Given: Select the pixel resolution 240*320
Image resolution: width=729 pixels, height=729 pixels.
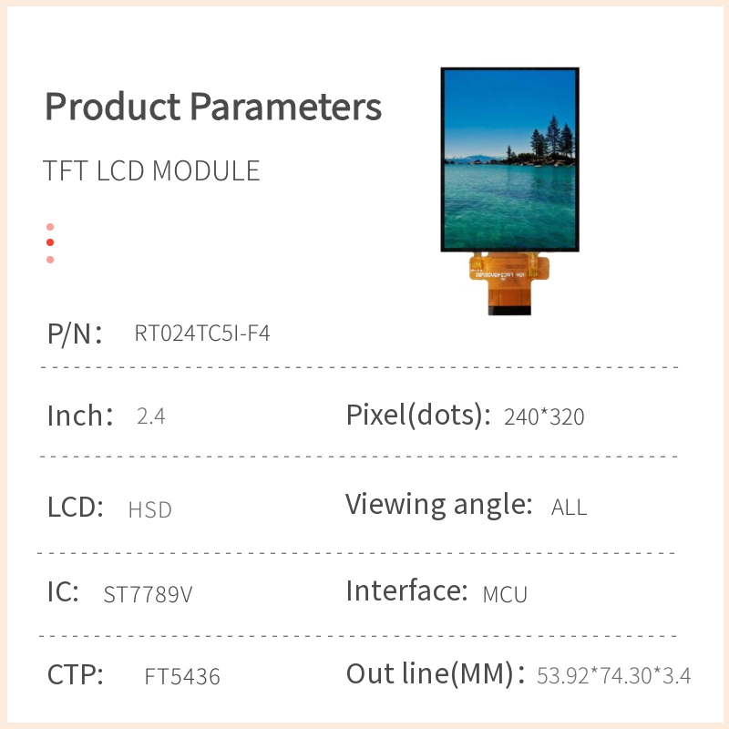Looking at the screenshot, I should click(544, 417).
